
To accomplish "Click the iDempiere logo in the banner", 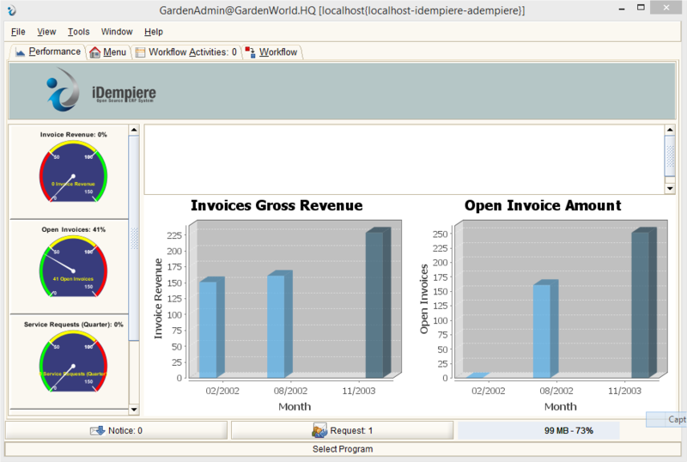I will pyautogui.click(x=100, y=92).
